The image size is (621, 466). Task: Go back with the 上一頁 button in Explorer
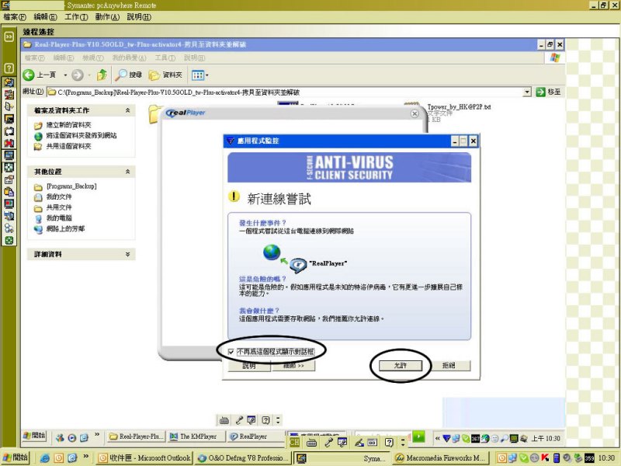coord(39,75)
